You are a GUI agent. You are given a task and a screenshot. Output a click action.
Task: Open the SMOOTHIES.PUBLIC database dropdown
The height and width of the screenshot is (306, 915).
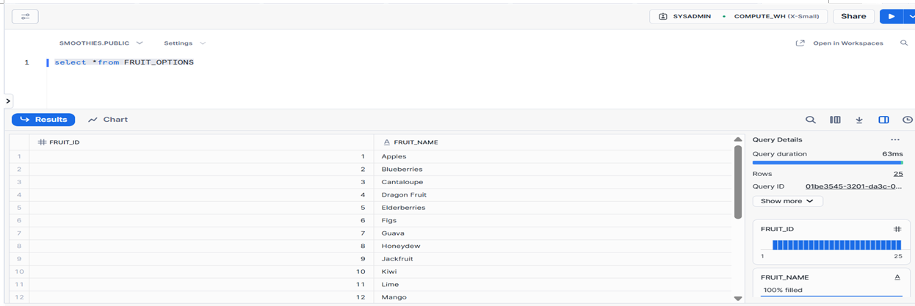click(101, 43)
